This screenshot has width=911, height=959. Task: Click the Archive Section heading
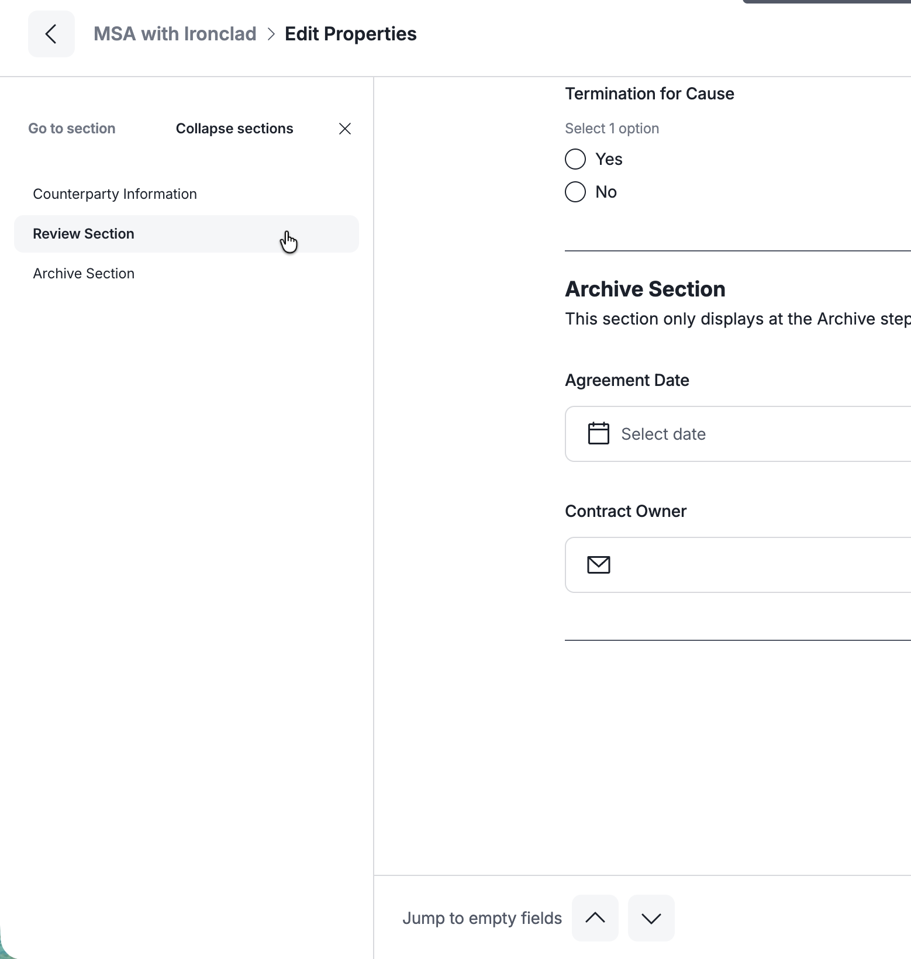(x=645, y=289)
